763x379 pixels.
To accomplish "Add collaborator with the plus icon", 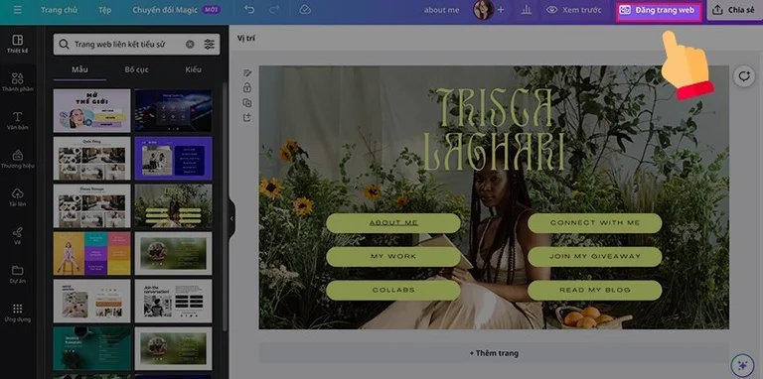I will tap(501, 10).
